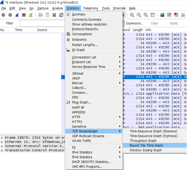Stop the running capture with red square icon
This screenshot has width=187, height=170.
(24, 15)
